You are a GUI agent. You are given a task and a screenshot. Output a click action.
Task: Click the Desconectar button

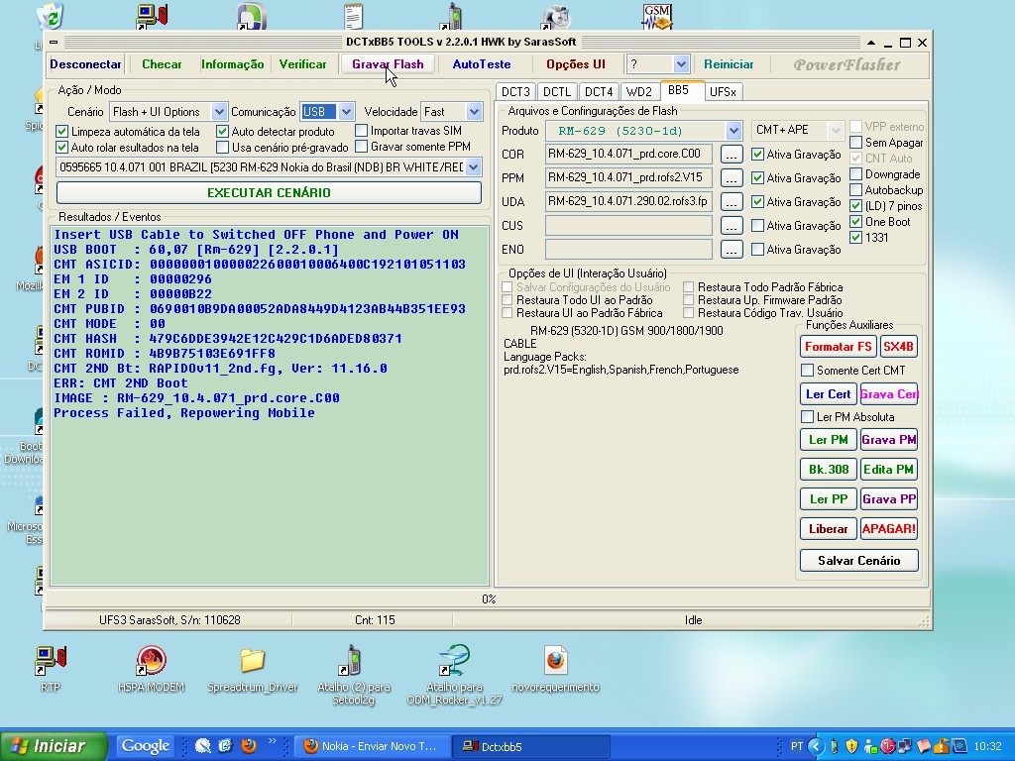(86, 64)
